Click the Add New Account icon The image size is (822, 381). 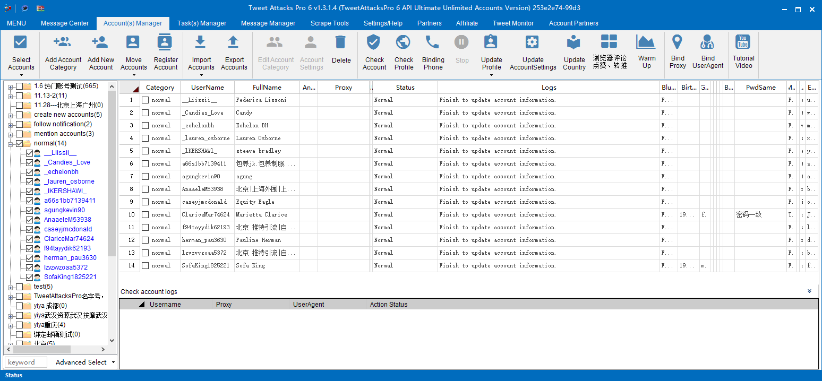100,42
